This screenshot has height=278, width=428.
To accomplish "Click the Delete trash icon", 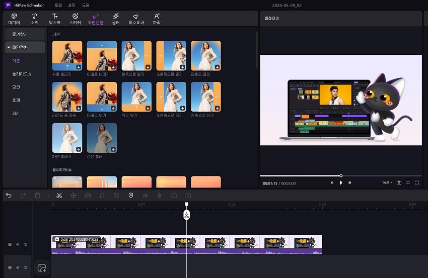I will [x=37, y=196].
